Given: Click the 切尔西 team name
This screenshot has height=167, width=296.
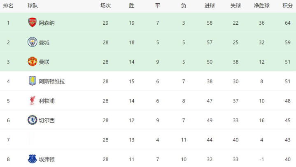Looking at the screenshot, I should (47, 121).
